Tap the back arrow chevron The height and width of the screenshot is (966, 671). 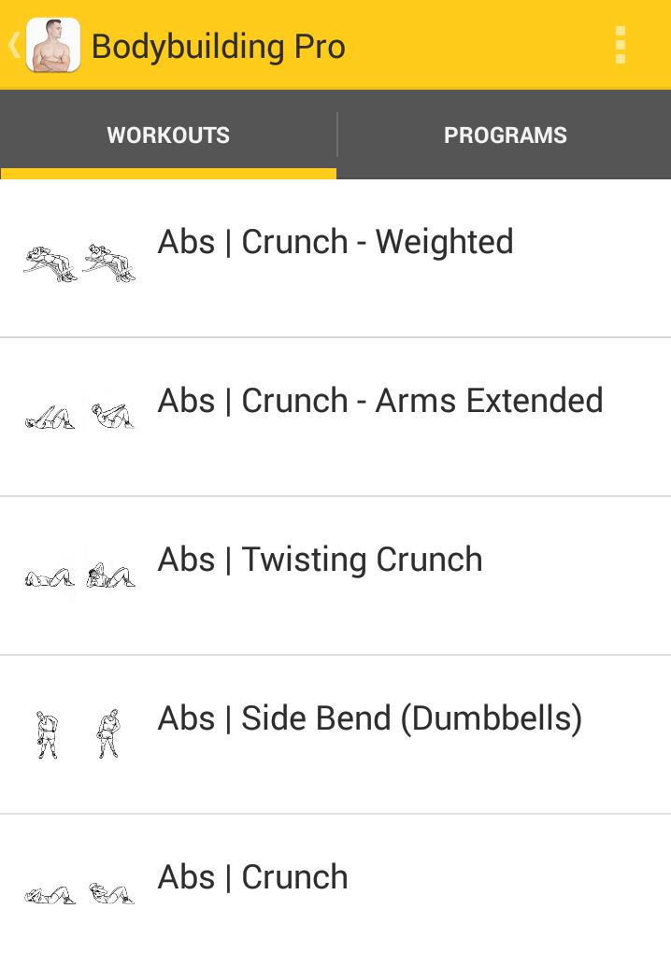pyautogui.click(x=11, y=44)
